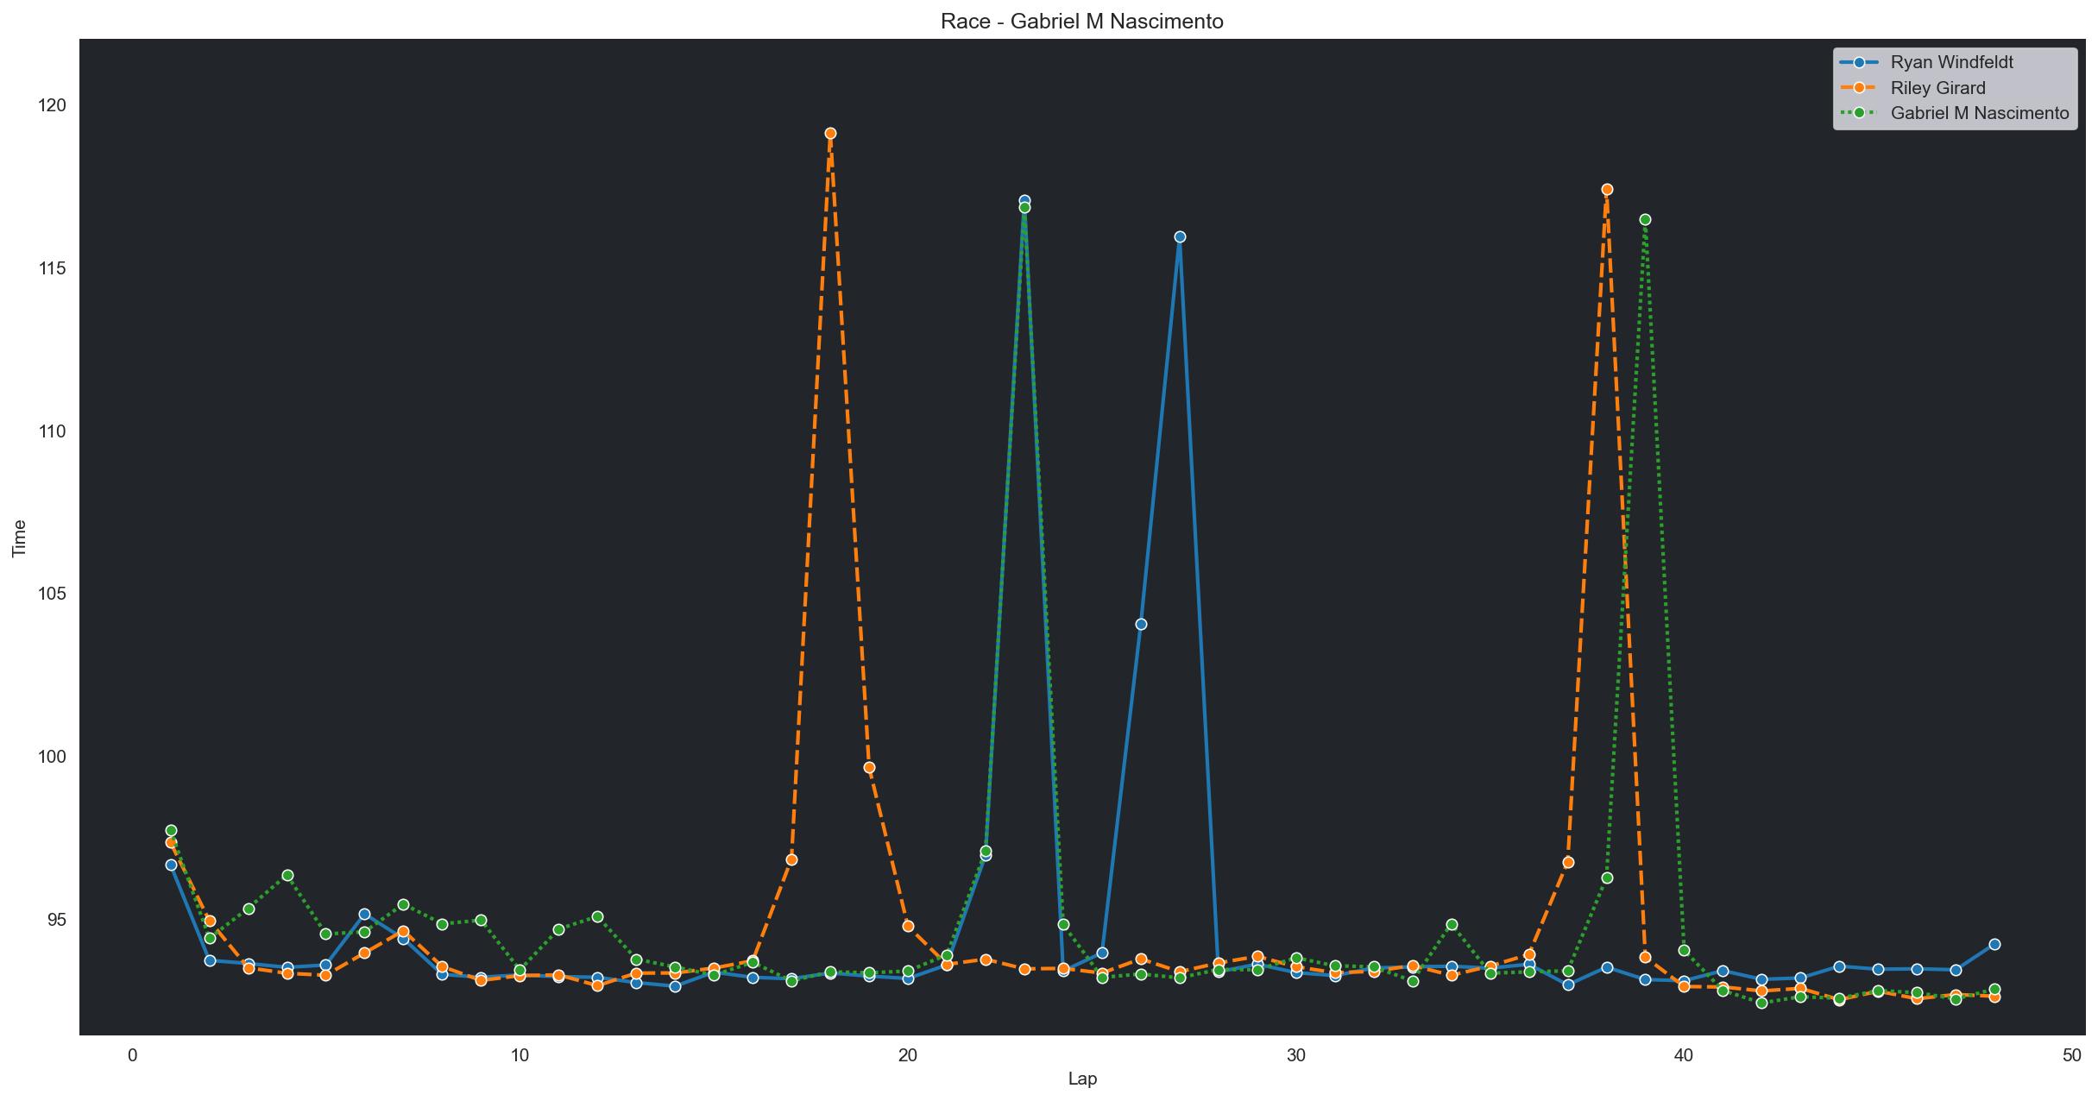Viewport: 2098px width, 1101px height.
Task: Click the orange marker at lap 19 near 100
Action: pyautogui.click(x=869, y=767)
